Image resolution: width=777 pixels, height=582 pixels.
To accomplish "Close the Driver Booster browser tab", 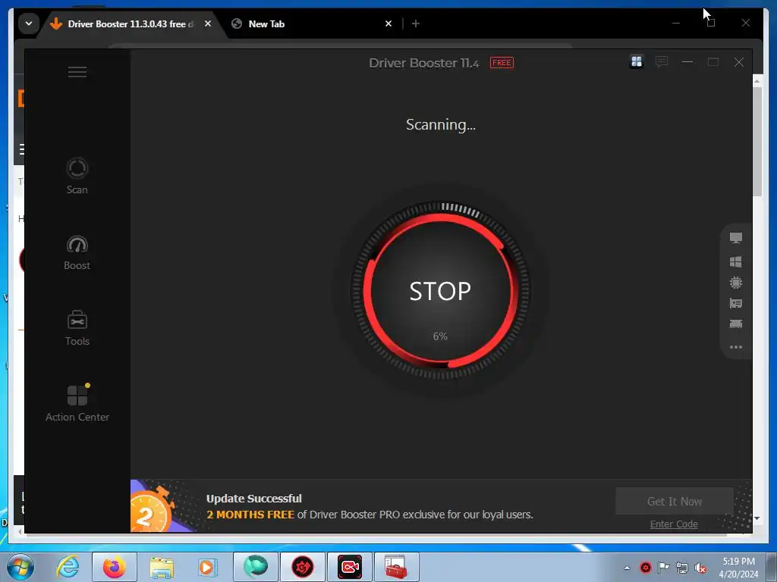I will coord(208,23).
